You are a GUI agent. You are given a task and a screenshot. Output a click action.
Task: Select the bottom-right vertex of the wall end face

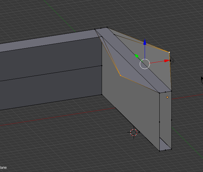coord(171,149)
